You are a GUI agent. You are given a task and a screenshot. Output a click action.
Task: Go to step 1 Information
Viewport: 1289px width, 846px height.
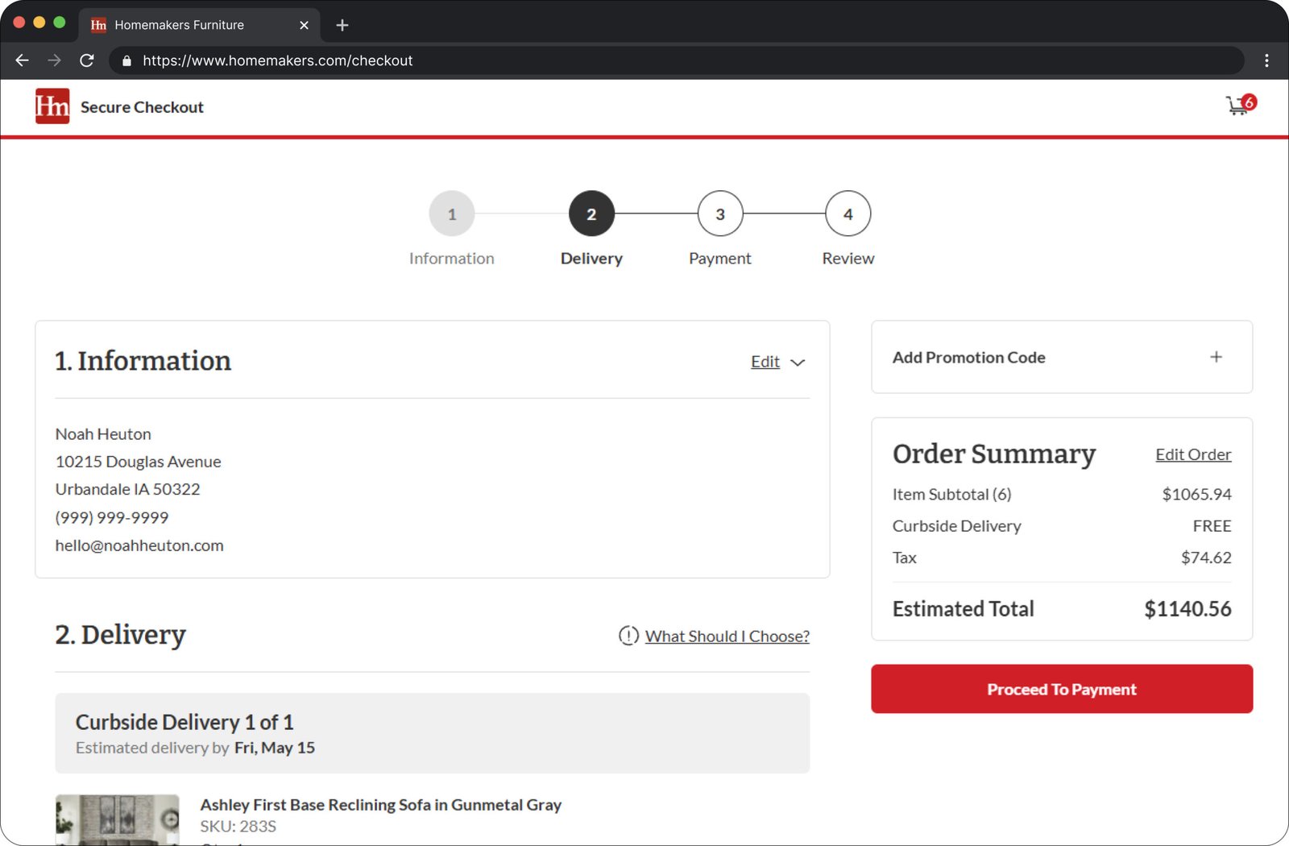pyautogui.click(x=451, y=214)
